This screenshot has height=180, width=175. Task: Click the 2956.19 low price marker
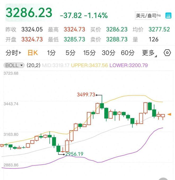[74, 154]
